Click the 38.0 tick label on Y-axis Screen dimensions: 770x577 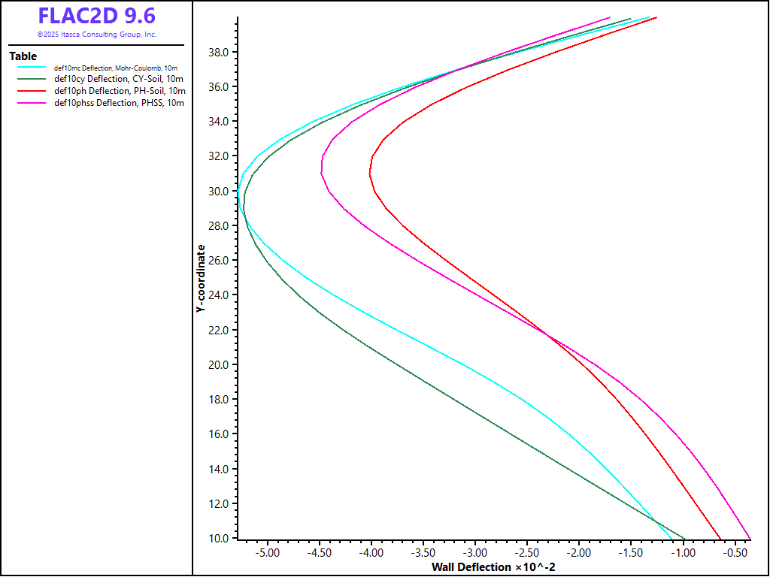pos(219,53)
